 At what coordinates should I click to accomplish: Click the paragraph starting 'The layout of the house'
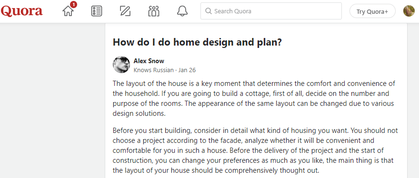coord(254,99)
